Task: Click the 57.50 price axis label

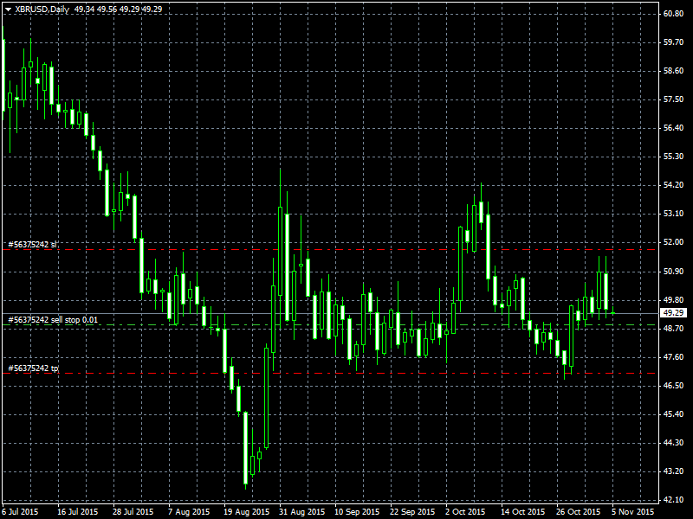Action: 674,99
